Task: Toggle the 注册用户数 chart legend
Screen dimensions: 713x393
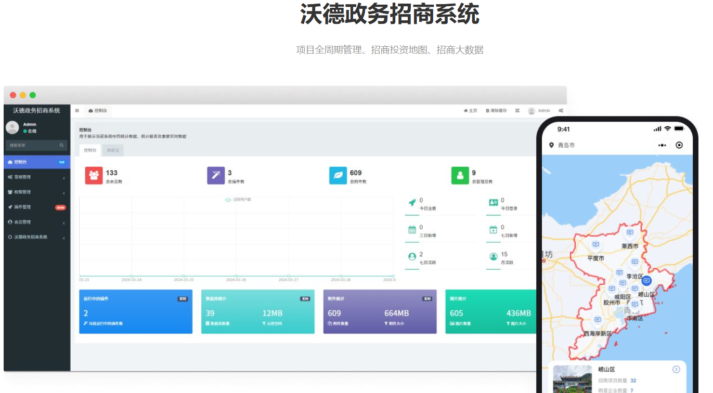Action: coord(238,200)
